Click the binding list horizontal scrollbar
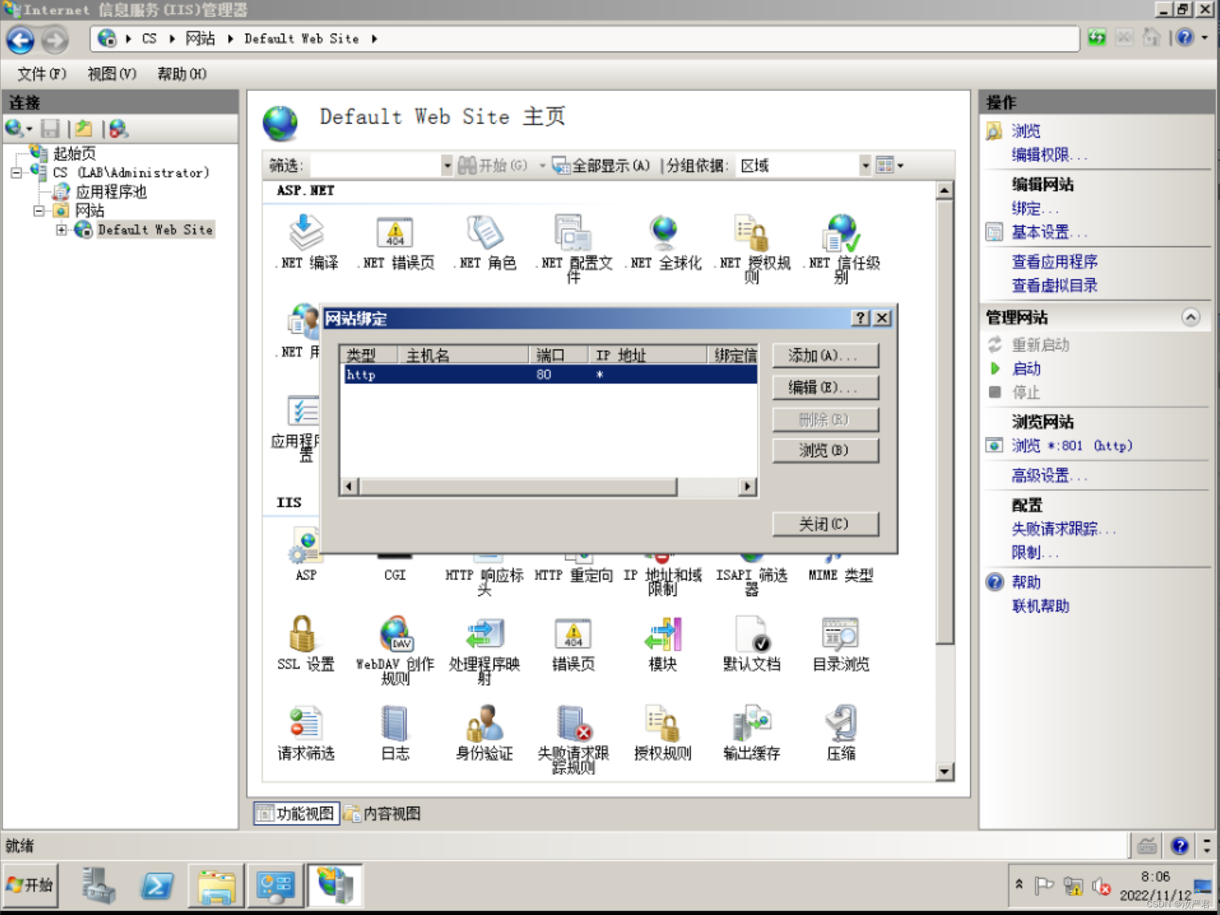Screen dimensions: 1220x915 point(548,486)
